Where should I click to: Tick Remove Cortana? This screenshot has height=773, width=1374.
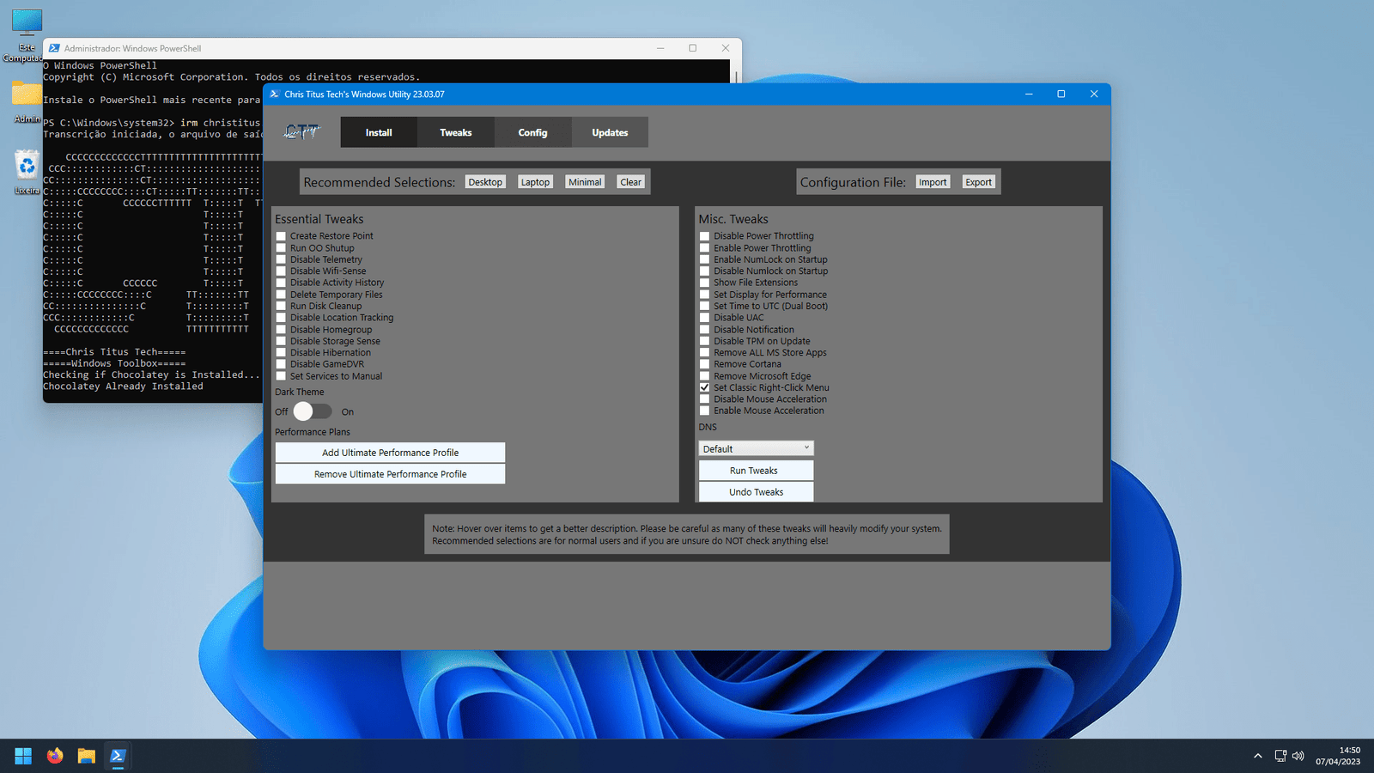tap(705, 364)
